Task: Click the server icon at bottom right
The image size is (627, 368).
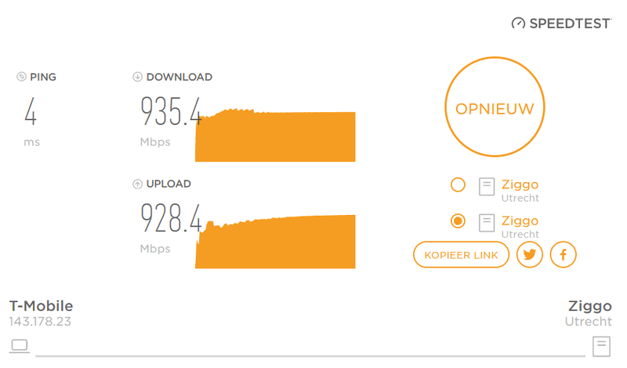Action: 601,345
